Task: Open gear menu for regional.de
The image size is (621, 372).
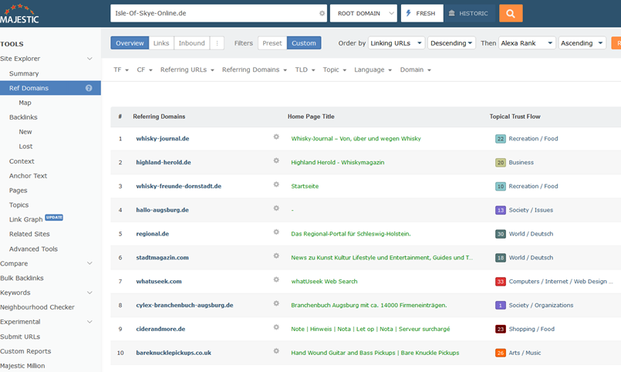Action: [276, 232]
